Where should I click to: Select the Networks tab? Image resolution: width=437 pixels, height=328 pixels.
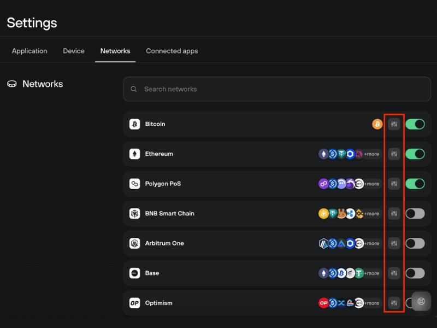115,51
